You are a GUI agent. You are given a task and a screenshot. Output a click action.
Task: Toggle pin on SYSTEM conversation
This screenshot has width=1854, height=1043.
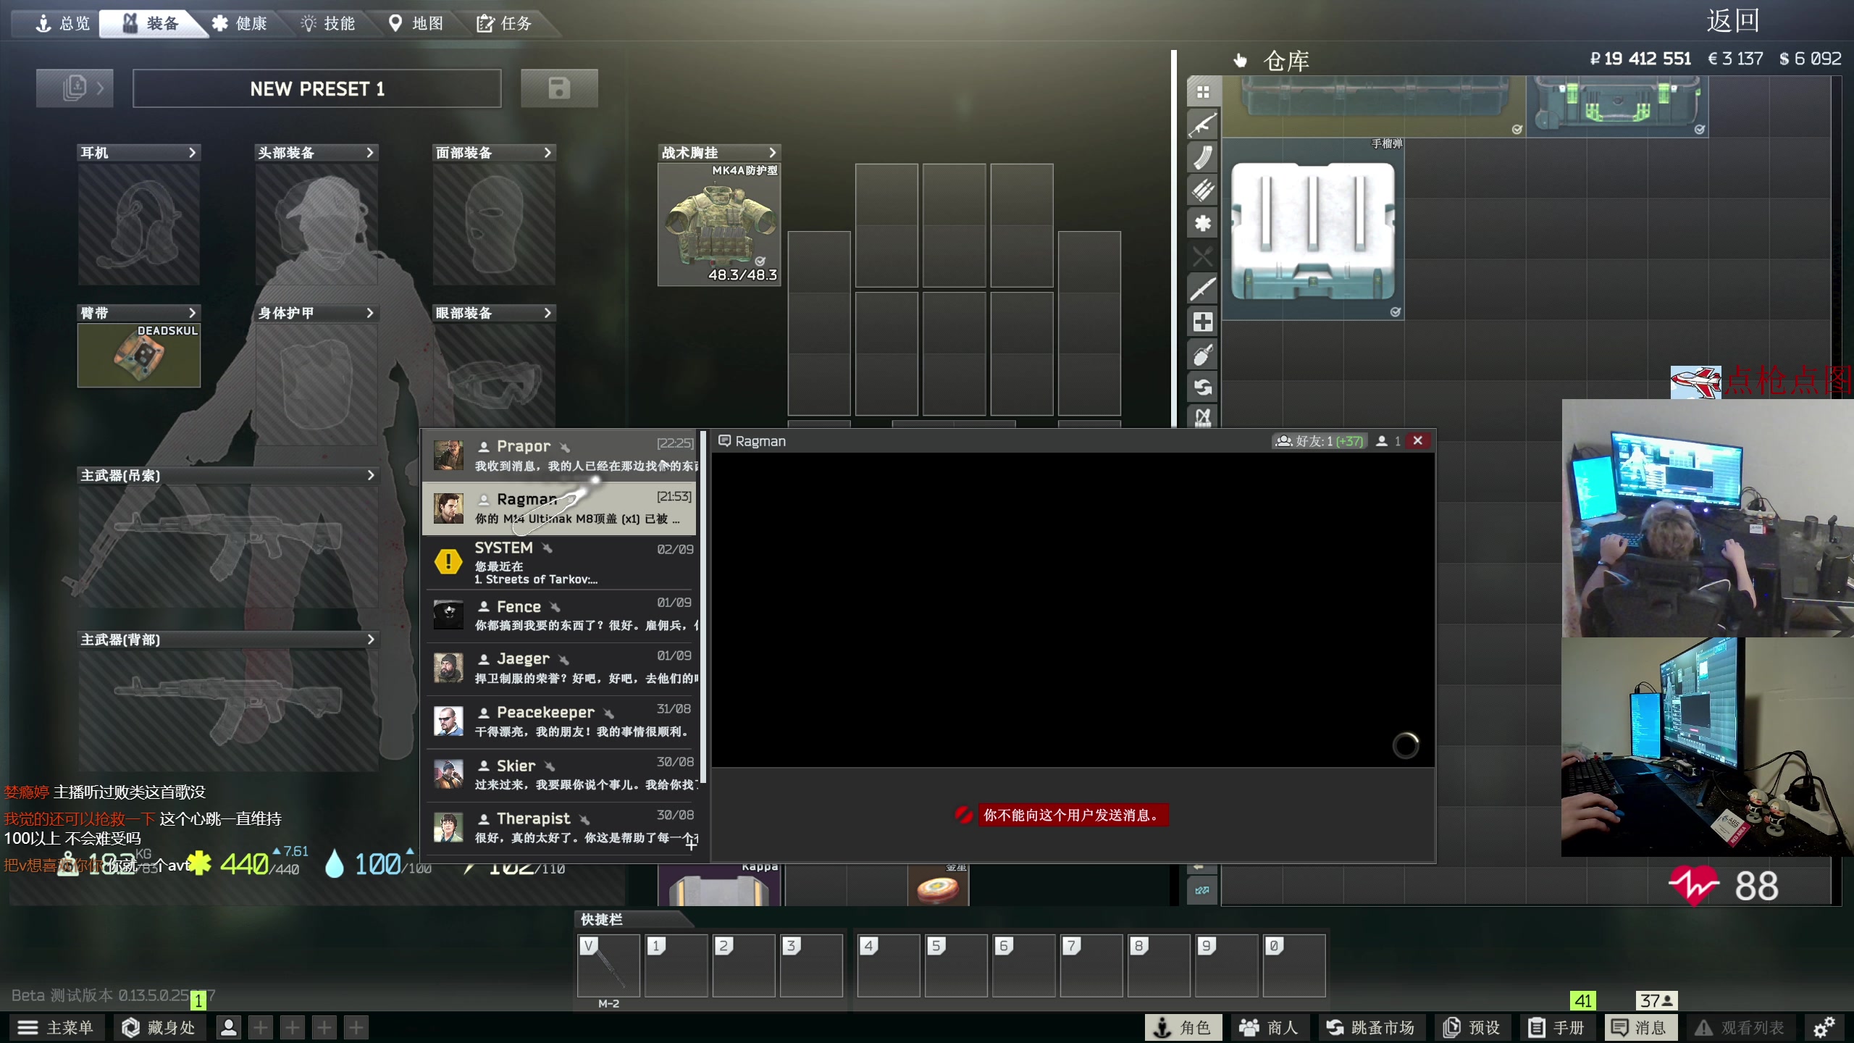(x=547, y=548)
